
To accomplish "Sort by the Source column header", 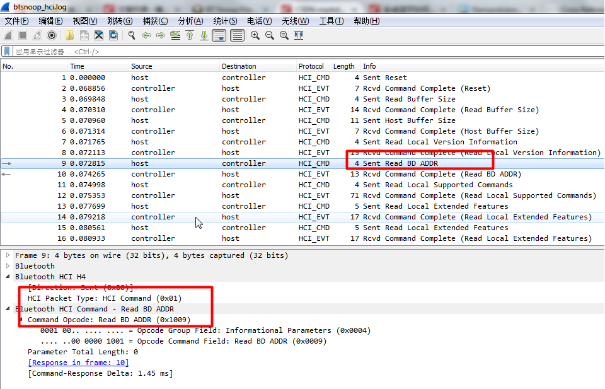I will [174, 66].
